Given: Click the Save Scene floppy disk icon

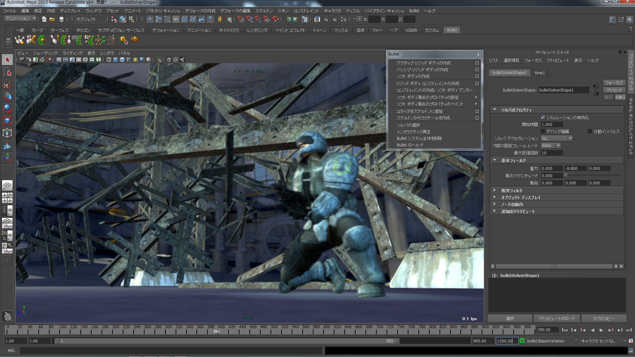Looking at the screenshot, I should pos(61,20).
